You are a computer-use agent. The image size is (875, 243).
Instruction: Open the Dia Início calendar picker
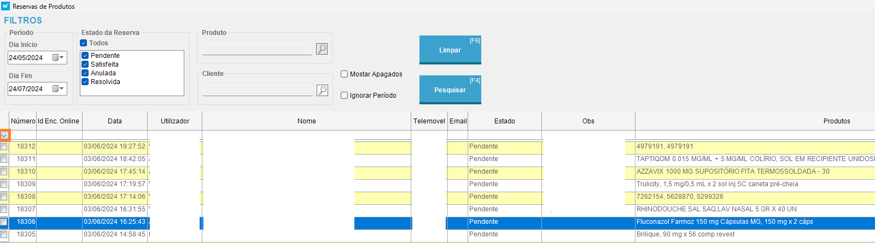coord(58,57)
